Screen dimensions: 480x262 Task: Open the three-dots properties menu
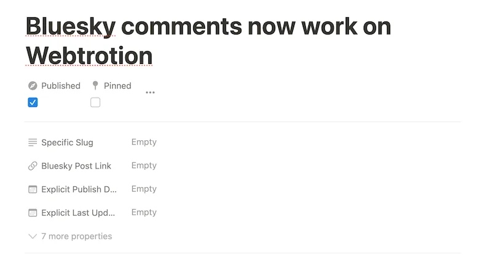click(x=150, y=92)
